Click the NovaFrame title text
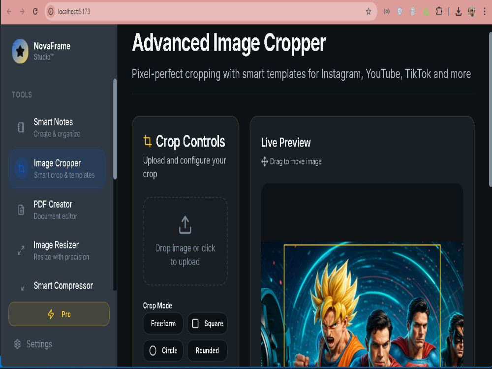This screenshot has width=492, height=369. (52, 46)
